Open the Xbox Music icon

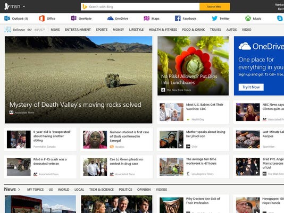tap(248, 19)
